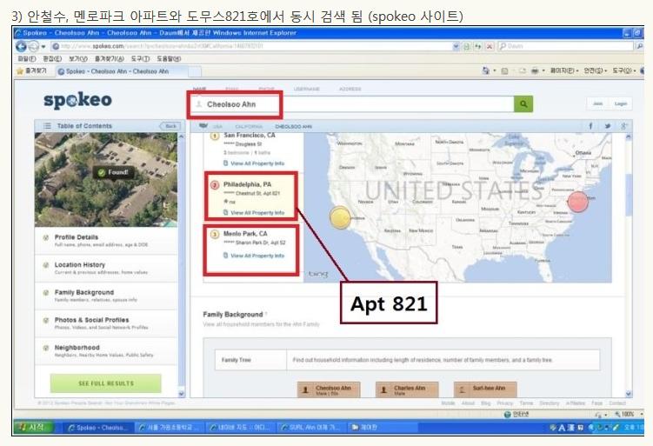Open View All Property Info for Menlo Park

257,256
